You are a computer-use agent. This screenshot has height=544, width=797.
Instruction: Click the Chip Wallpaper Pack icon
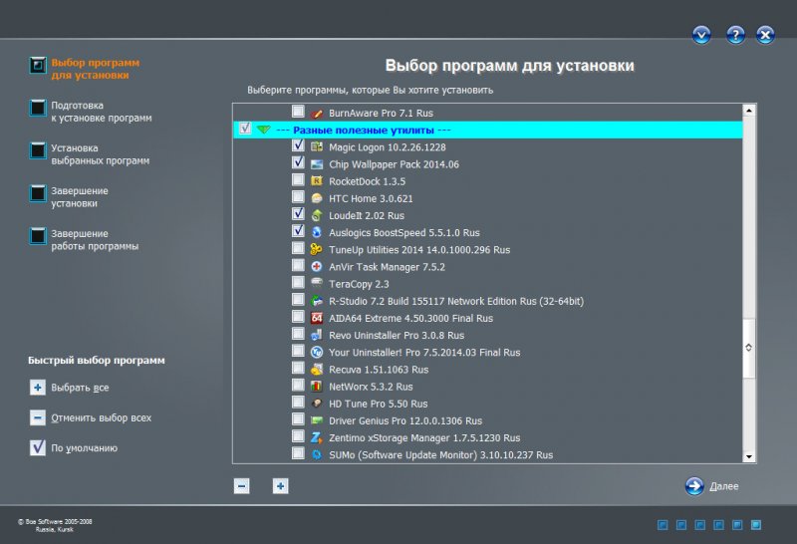[x=317, y=164]
